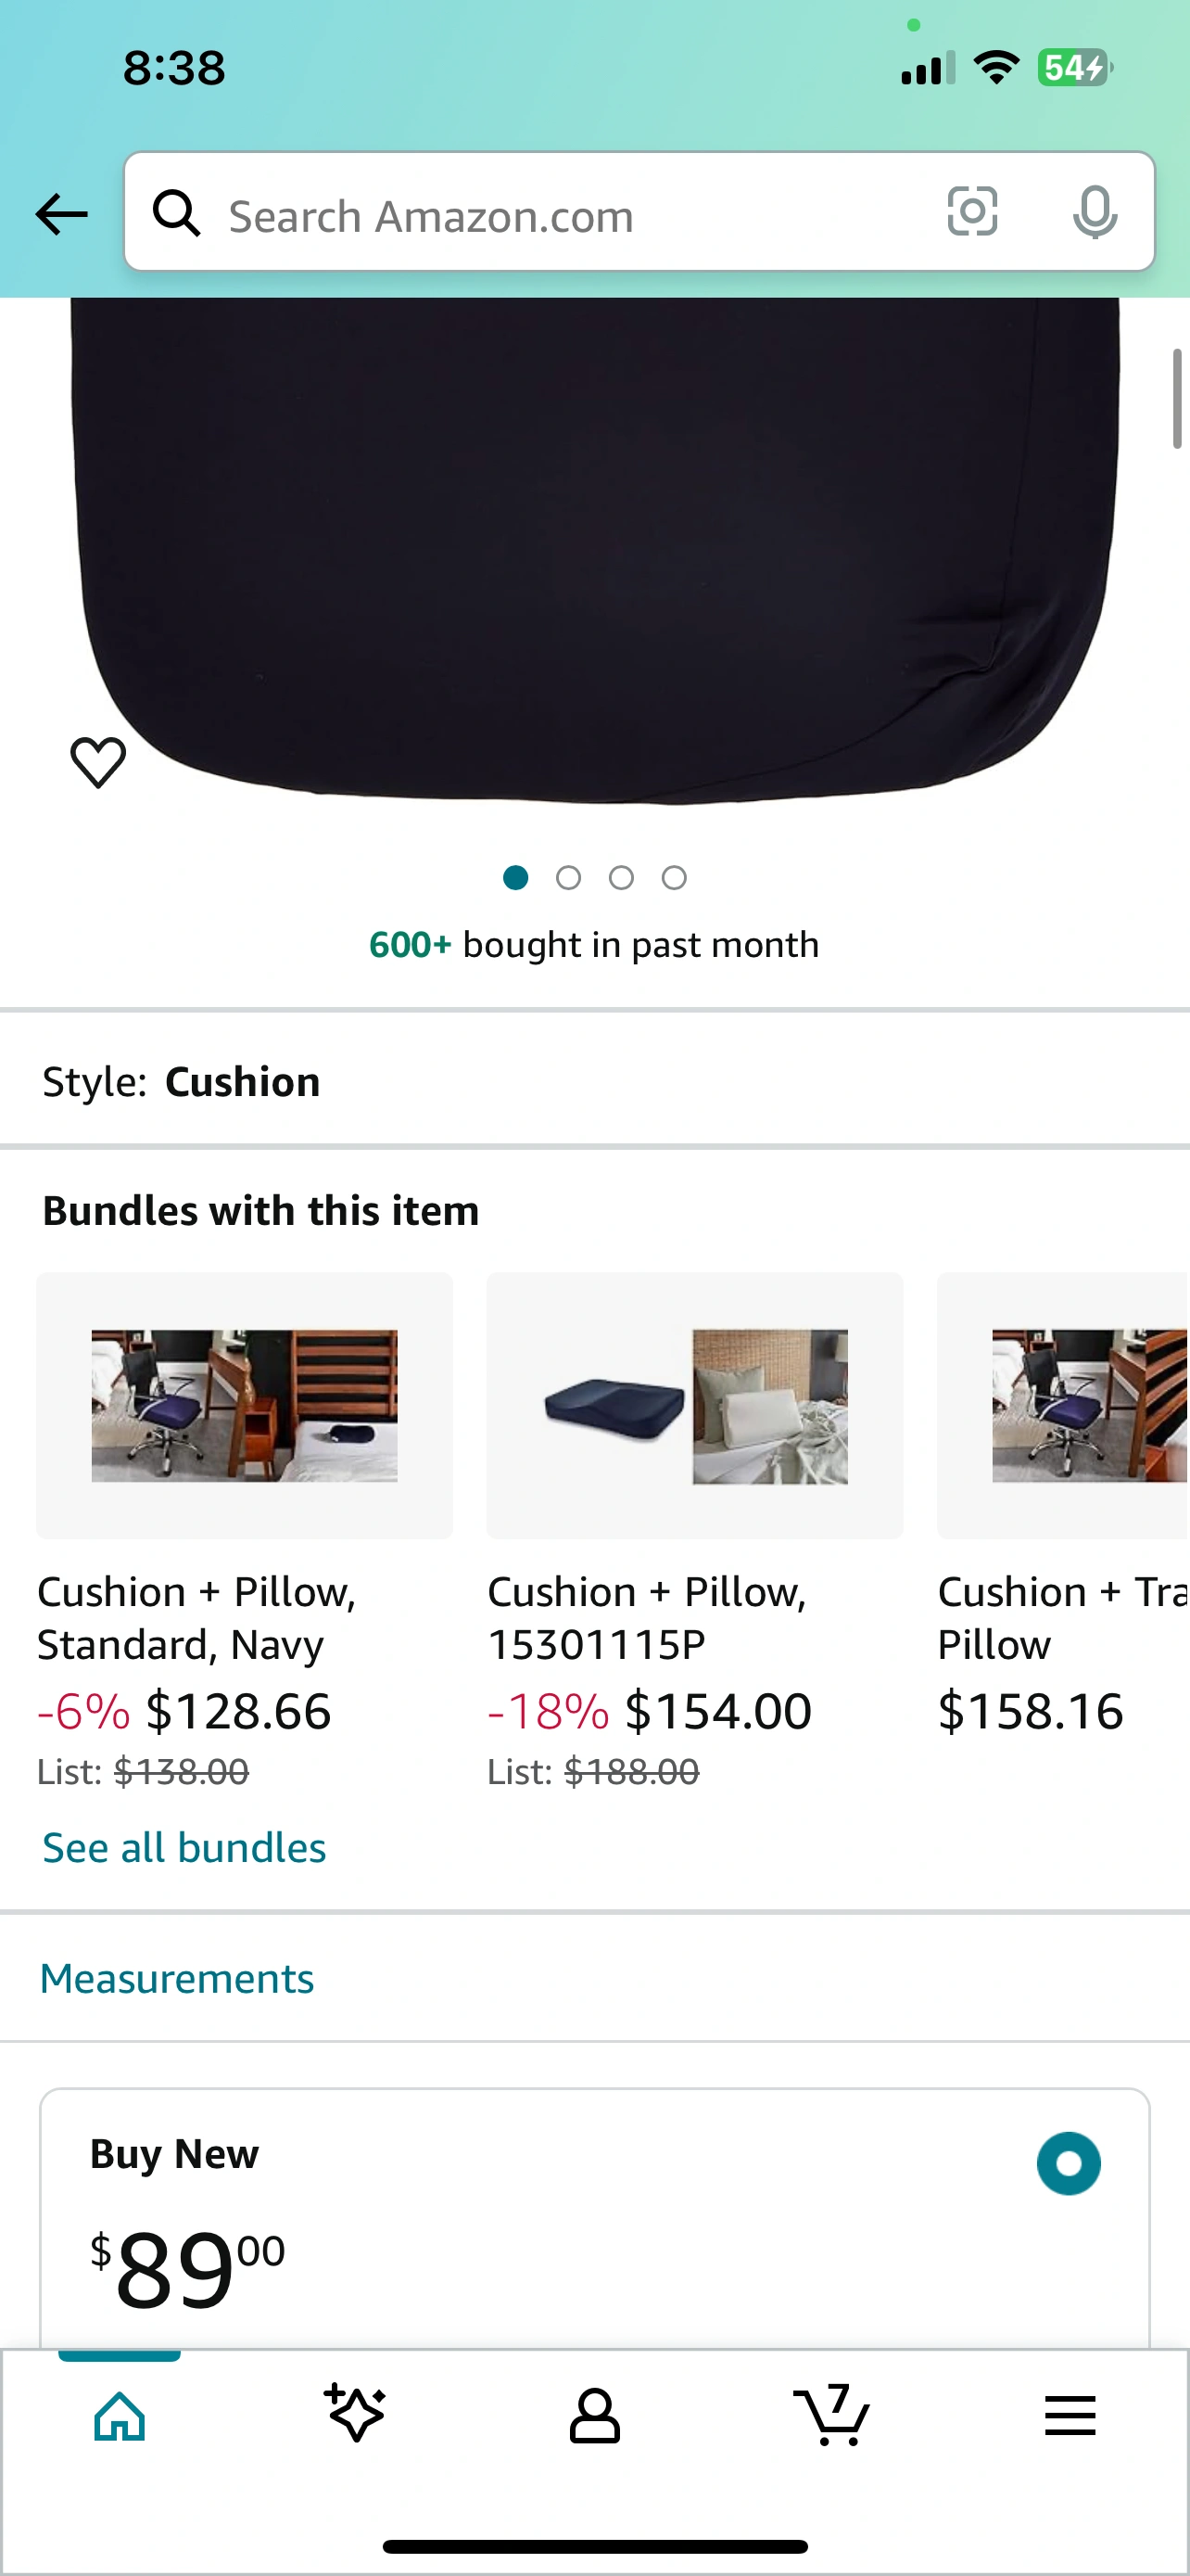
Task: Open the See all bundles link
Action: click(x=184, y=1847)
